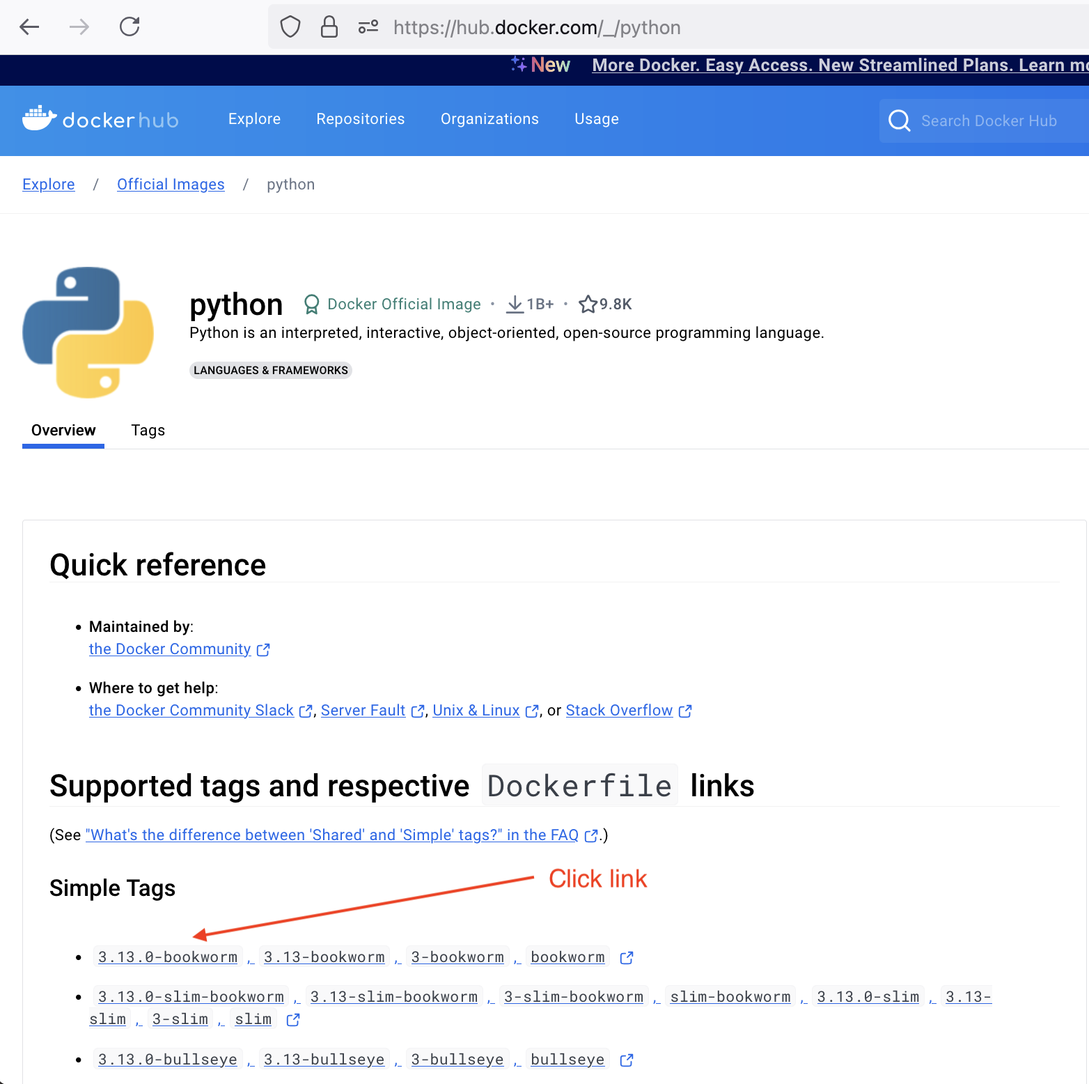
Task: Open the Unix & Linux link
Action: pos(476,711)
